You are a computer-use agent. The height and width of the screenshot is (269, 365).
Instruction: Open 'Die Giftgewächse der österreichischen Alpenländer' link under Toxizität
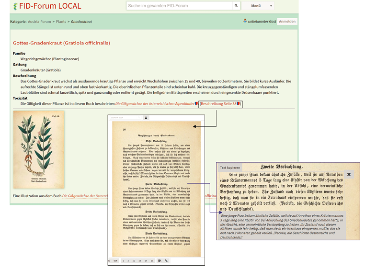coord(155,104)
